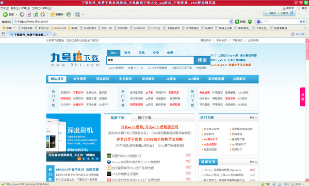Click the big blue 搜索 button

(x=202, y=60)
